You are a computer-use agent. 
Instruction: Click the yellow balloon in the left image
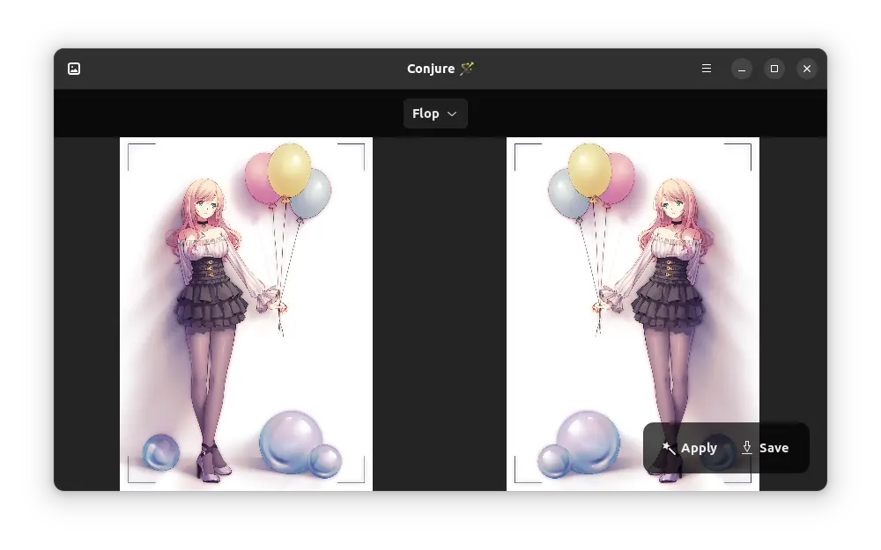pyautogui.click(x=289, y=169)
